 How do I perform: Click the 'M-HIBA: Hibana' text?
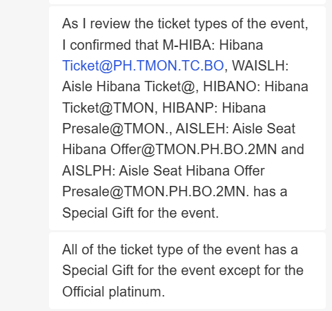213,45
